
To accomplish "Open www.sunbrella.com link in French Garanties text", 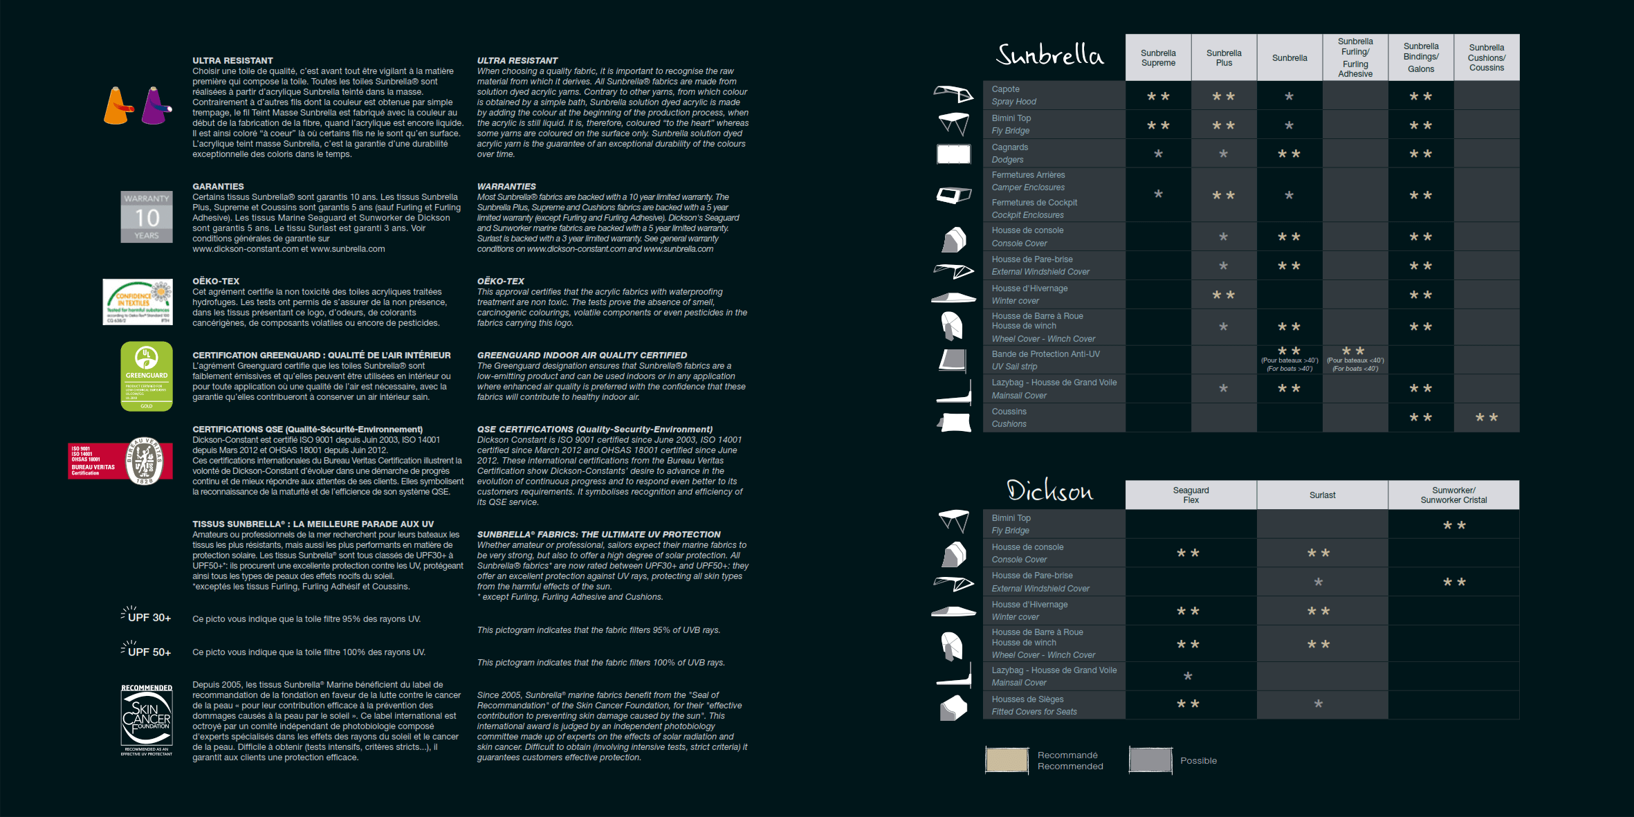I will click(x=347, y=249).
